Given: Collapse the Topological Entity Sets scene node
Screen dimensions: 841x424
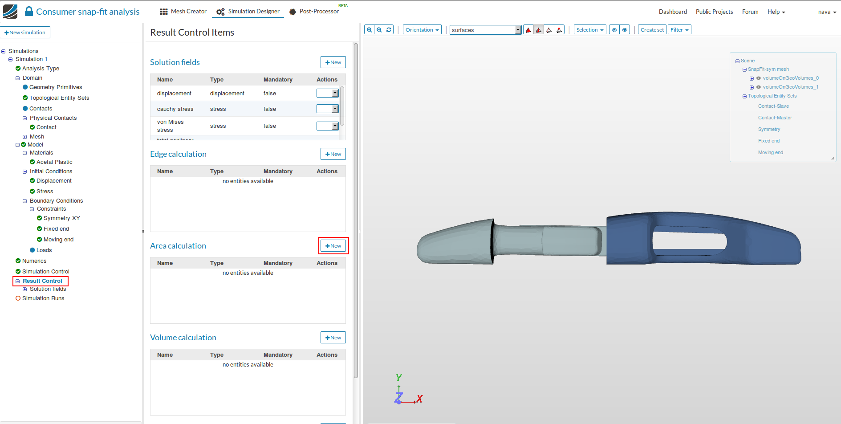Looking at the screenshot, I should coord(744,96).
